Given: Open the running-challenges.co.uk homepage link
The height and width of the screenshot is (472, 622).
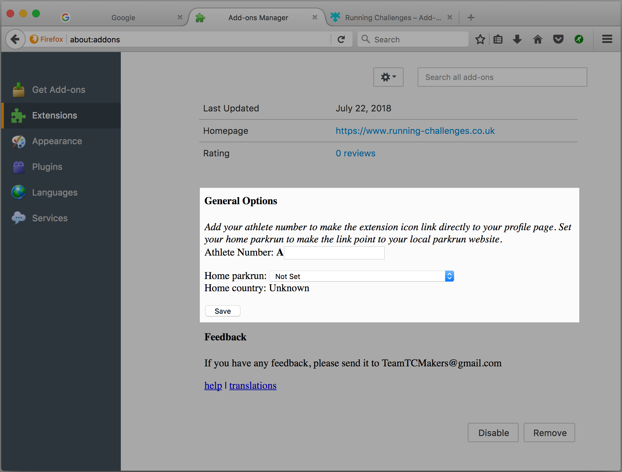Looking at the screenshot, I should [x=415, y=131].
